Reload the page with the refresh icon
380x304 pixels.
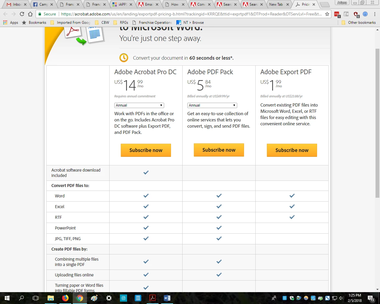(22, 14)
